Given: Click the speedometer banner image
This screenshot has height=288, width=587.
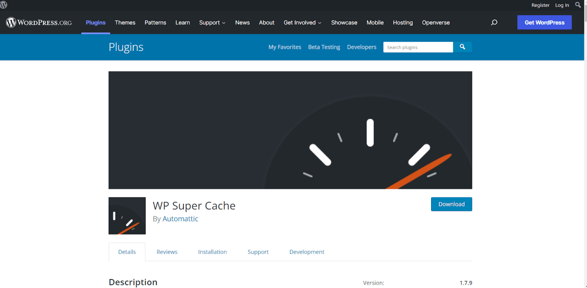Looking at the screenshot, I should [x=290, y=130].
